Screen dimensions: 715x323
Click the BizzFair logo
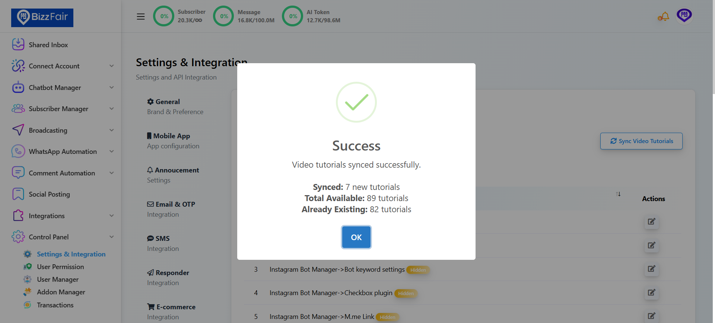click(x=42, y=17)
